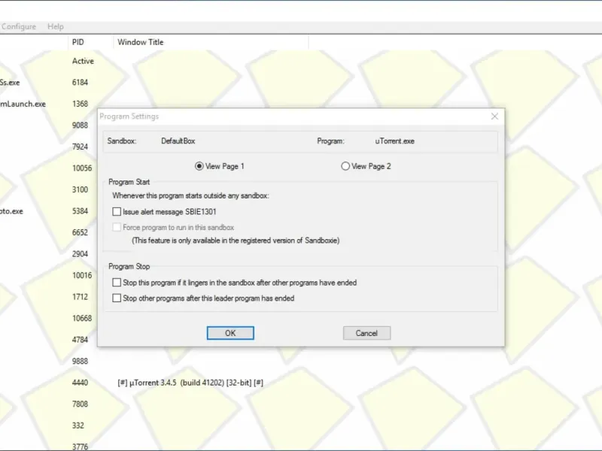602x451 pixels.
Task: Select process row with PID 332
Action: 78,425
